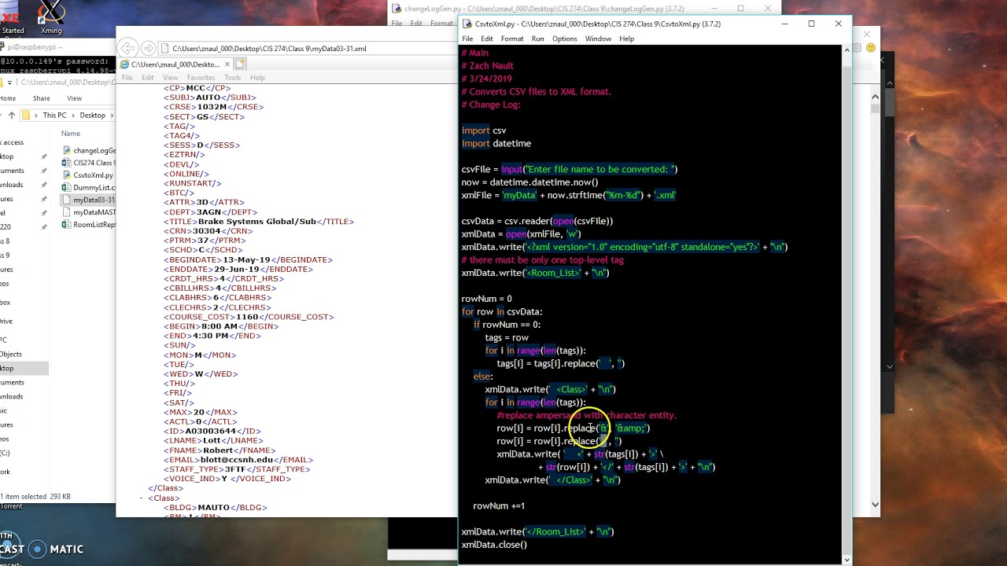Expand breadcrumb chevron after This PC
The image size is (1007, 566).
(73, 116)
